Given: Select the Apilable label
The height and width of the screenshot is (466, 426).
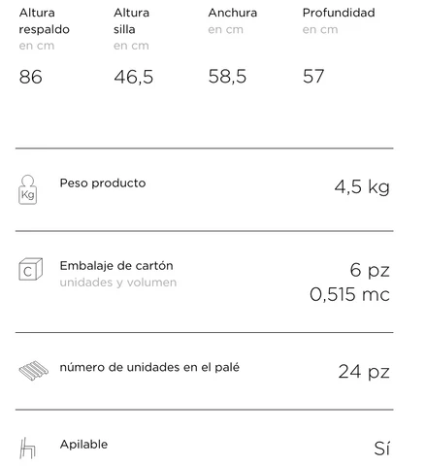Looking at the screenshot, I should point(83,445).
